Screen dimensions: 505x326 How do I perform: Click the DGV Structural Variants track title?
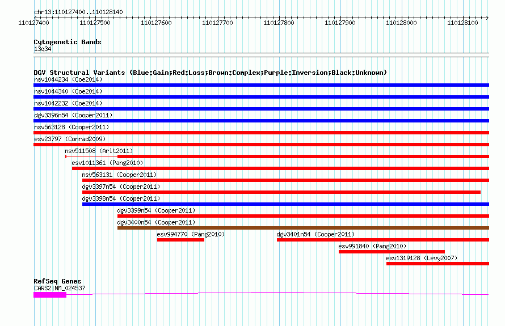[210, 73]
